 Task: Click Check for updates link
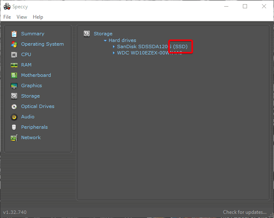point(245,212)
